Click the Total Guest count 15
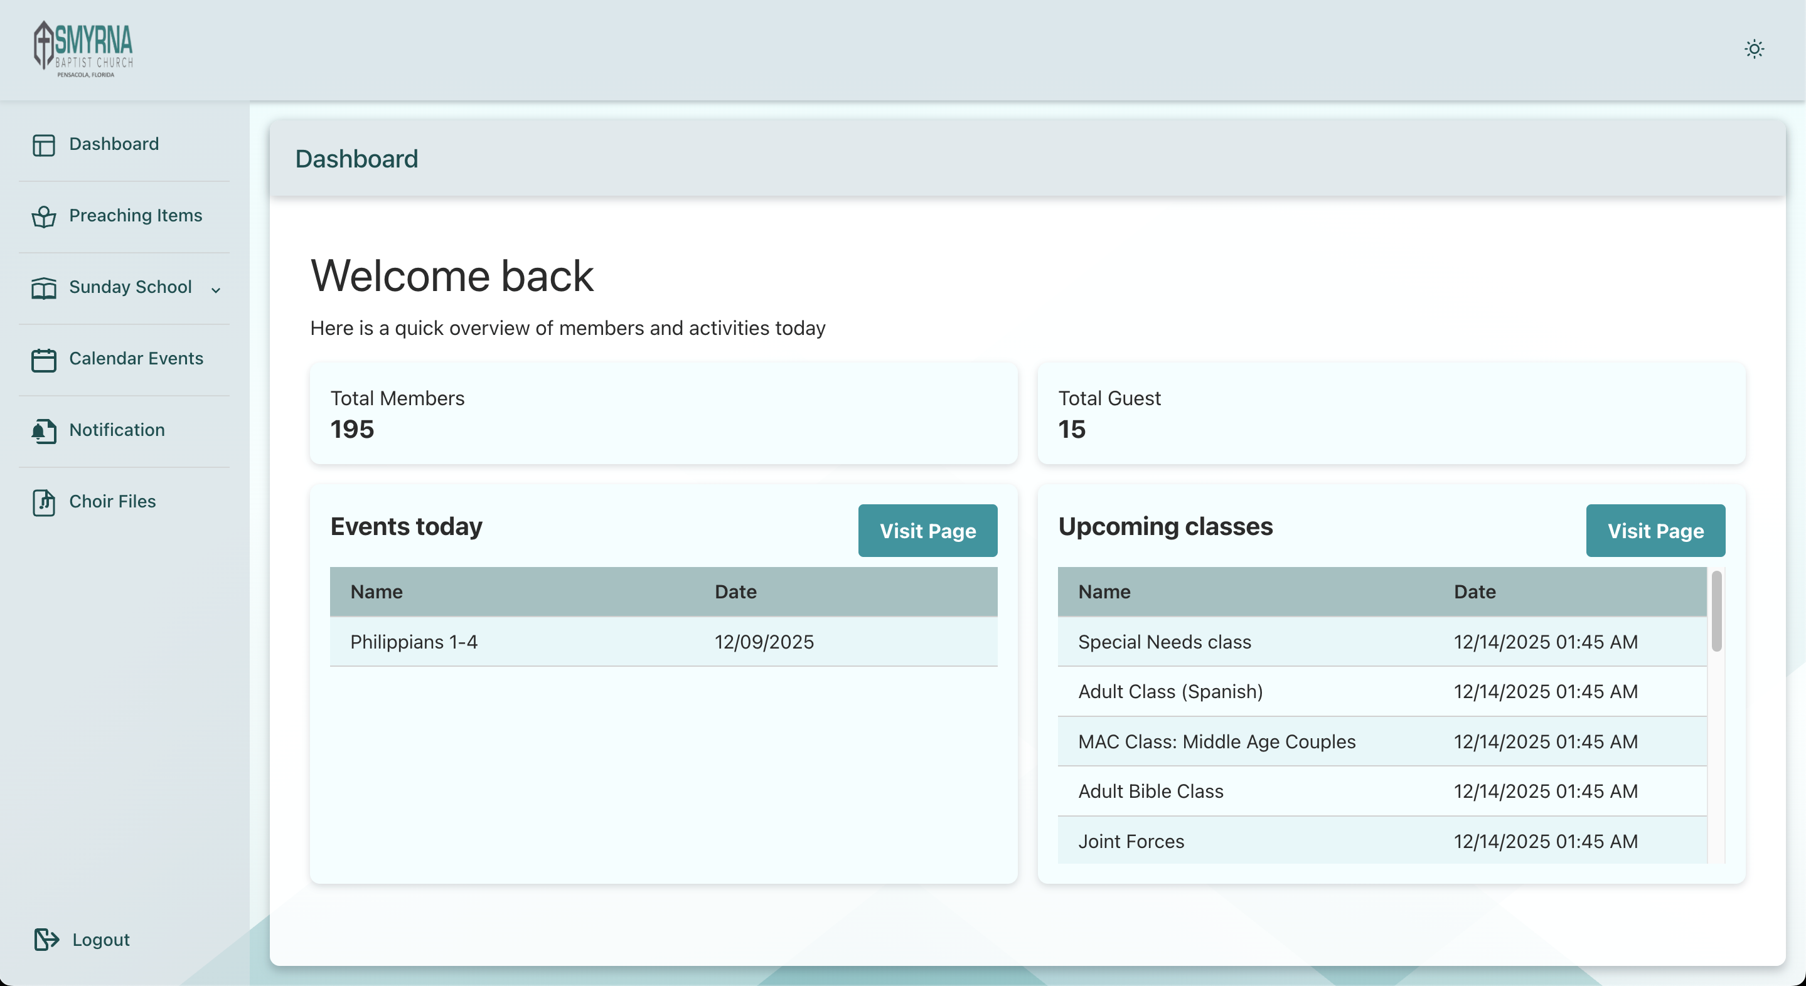Image resolution: width=1806 pixels, height=986 pixels. tap(1072, 429)
